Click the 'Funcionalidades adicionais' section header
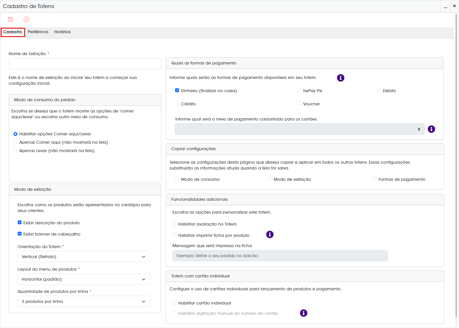459x328 pixels. [305, 199]
